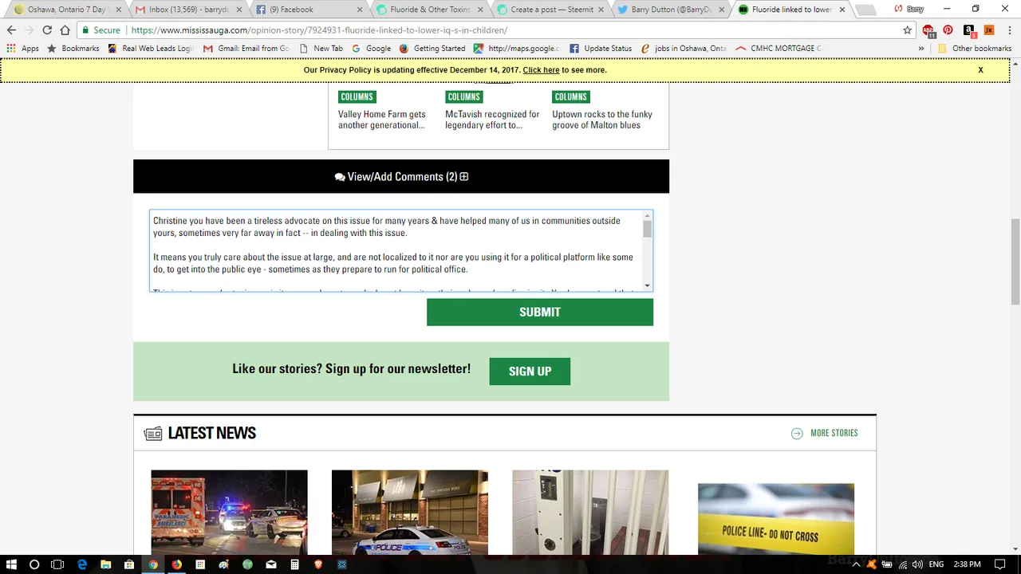Viewport: 1021px width, 574px height.
Task: Open the paramedic ambulance news thumbnail
Action: [x=229, y=512]
